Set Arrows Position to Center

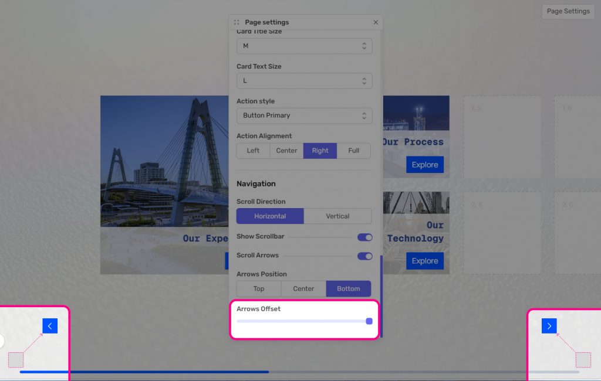tap(303, 288)
